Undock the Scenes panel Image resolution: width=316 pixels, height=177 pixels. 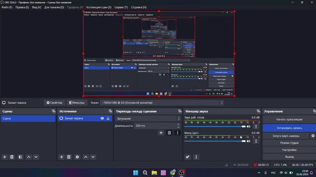coord(53,111)
